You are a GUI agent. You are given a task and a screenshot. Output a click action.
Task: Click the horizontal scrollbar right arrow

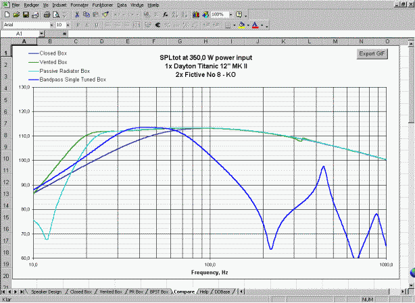tap(403, 292)
